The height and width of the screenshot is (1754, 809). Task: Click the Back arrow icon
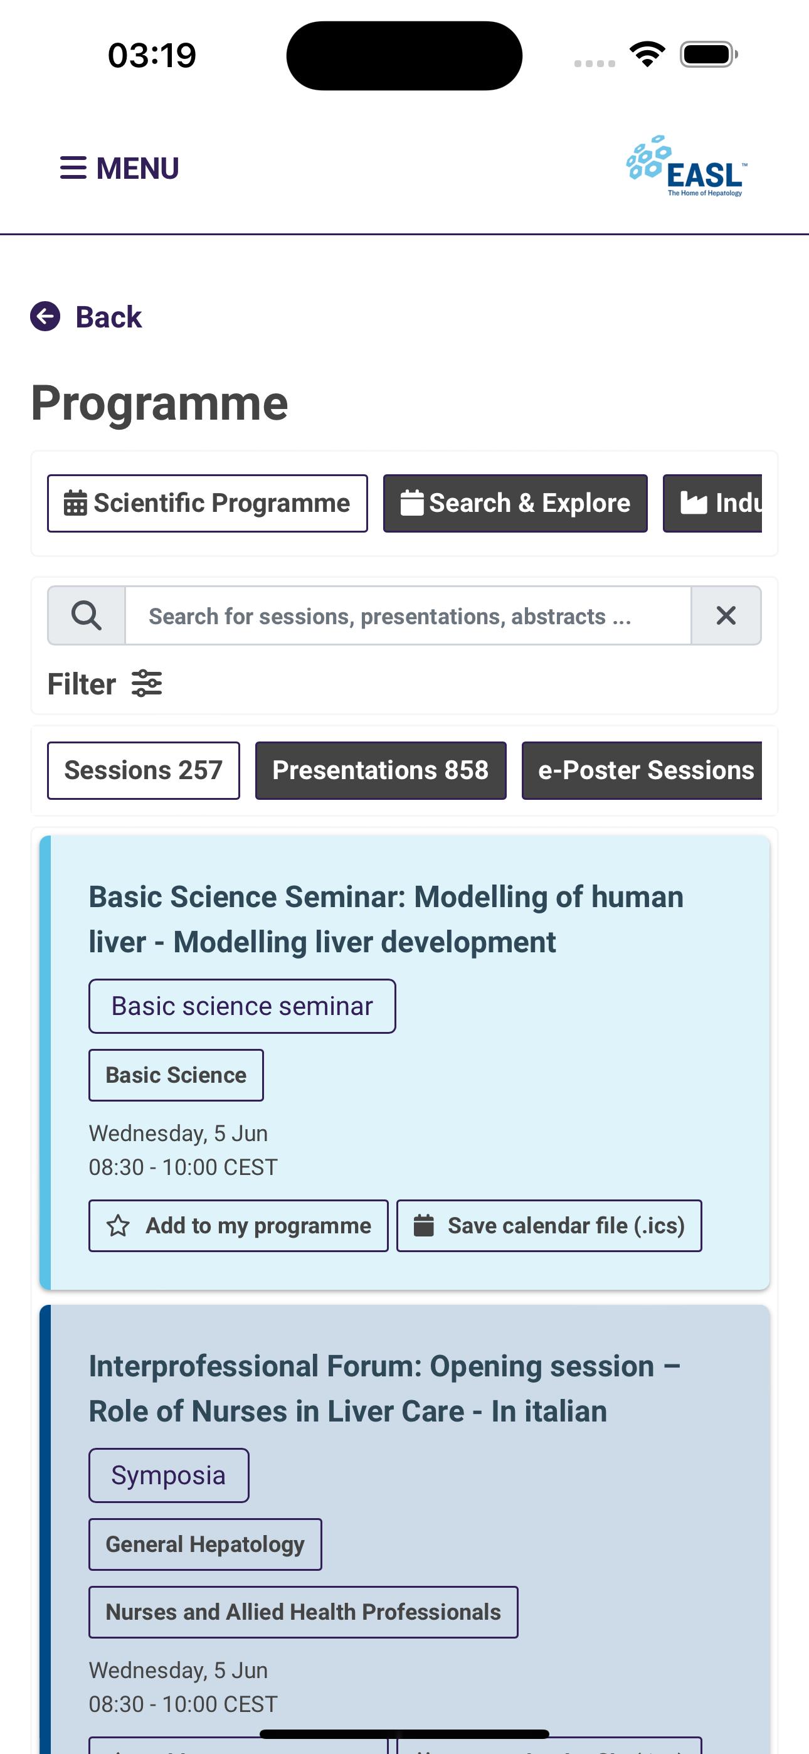click(x=46, y=317)
